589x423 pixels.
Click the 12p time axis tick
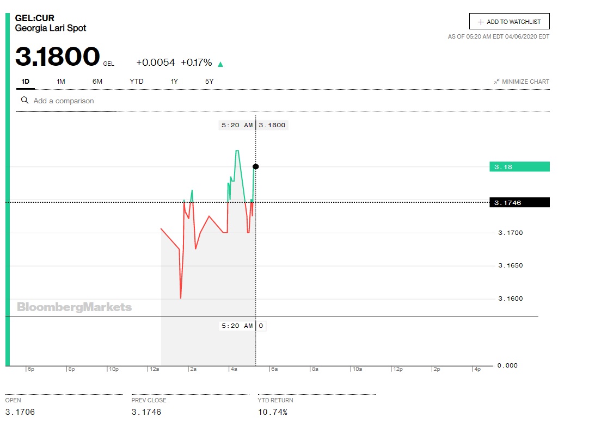(397, 369)
